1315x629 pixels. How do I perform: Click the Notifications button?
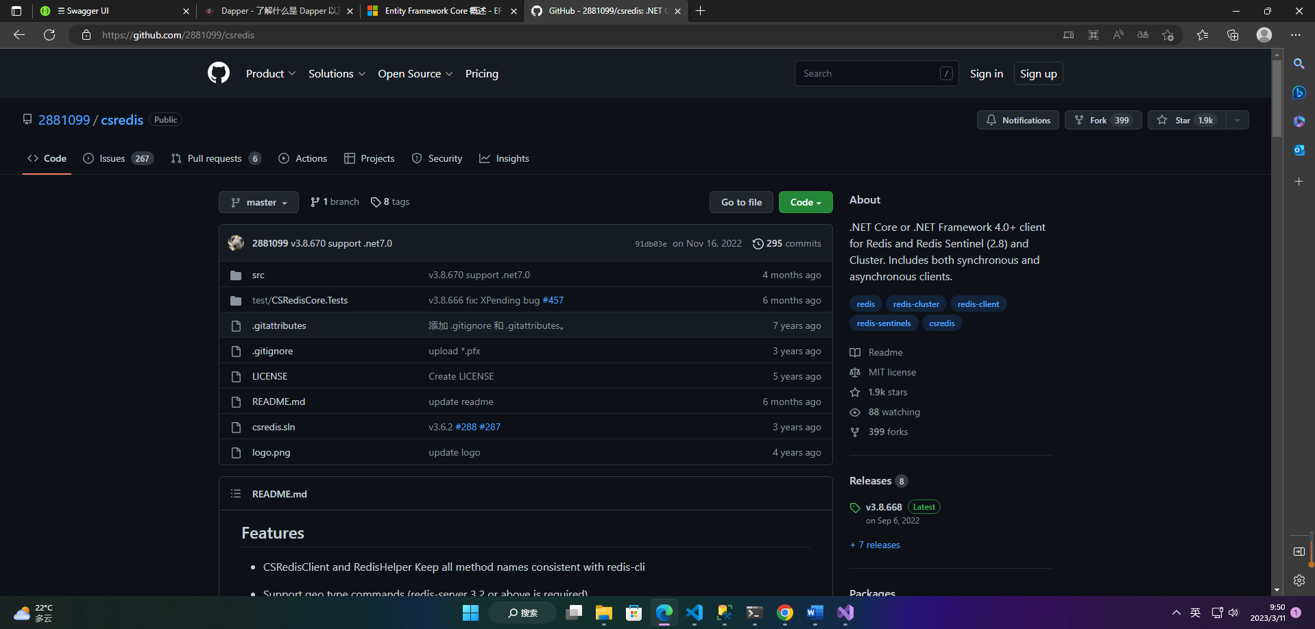1017,120
